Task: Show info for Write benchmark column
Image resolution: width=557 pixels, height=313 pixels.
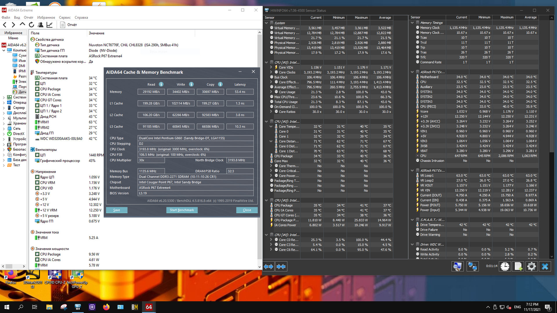Action: tap(191, 84)
